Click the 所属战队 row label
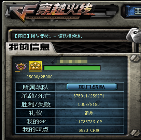 pyautogui.click(x=36, y=87)
